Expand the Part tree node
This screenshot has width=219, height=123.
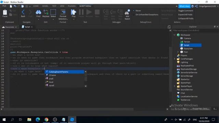pyautogui.click(x=178, y=52)
